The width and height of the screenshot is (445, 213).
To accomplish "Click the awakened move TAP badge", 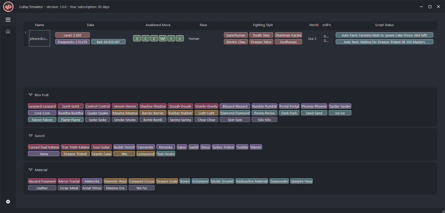I will pos(163,39).
